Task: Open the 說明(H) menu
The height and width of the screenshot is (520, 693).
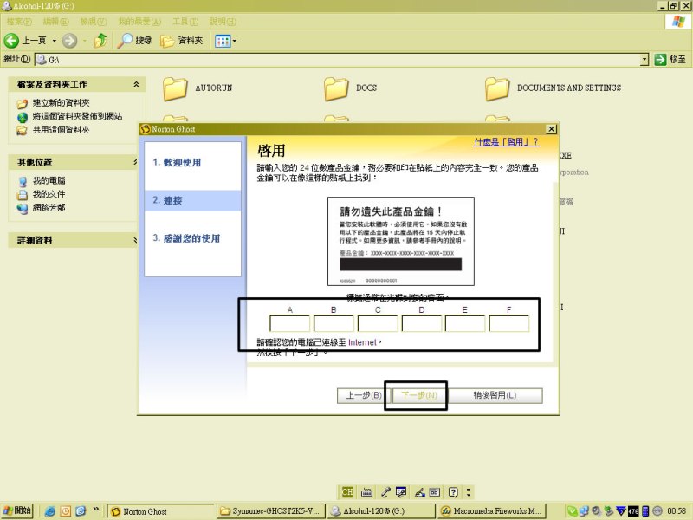Action: coord(223,21)
